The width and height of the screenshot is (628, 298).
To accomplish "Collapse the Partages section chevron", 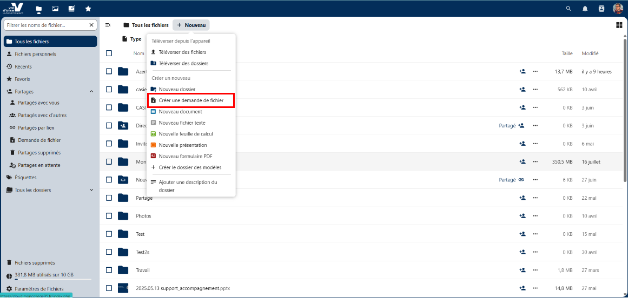I will point(91,92).
